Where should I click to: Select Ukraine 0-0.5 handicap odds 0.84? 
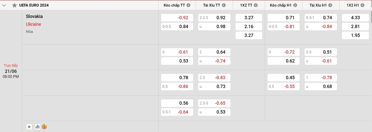pos(177,27)
